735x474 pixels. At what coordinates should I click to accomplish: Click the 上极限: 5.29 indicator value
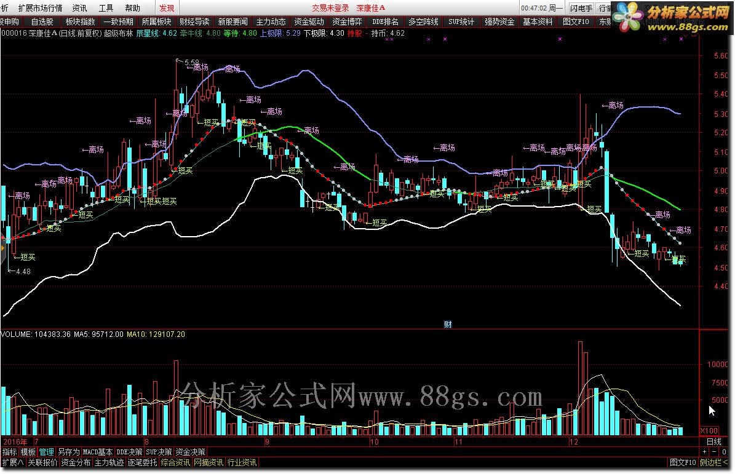tap(280, 33)
